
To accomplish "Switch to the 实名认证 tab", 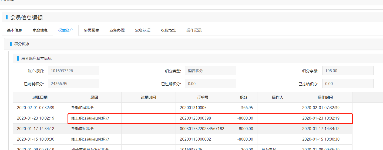I will (x=143, y=30).
